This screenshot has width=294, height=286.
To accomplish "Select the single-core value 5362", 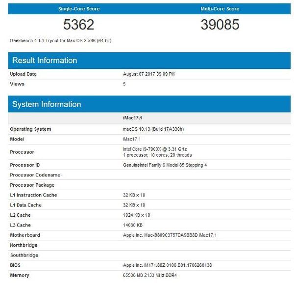I will click(78, 25).
